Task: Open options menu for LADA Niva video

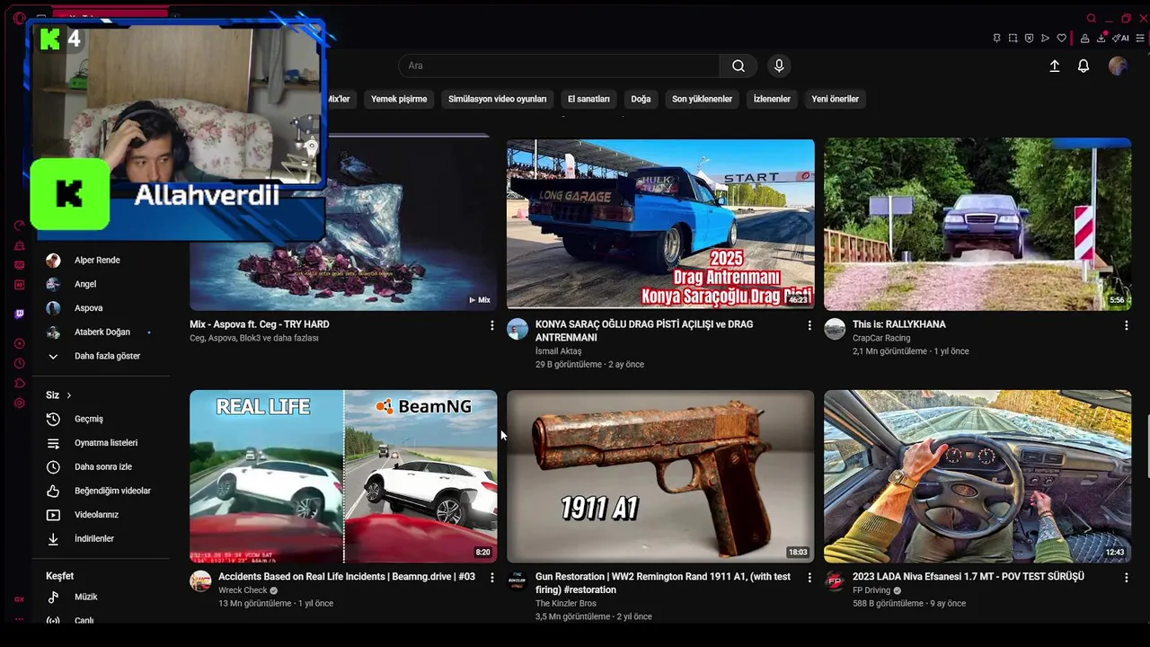Action: [x=1126, y=578]
